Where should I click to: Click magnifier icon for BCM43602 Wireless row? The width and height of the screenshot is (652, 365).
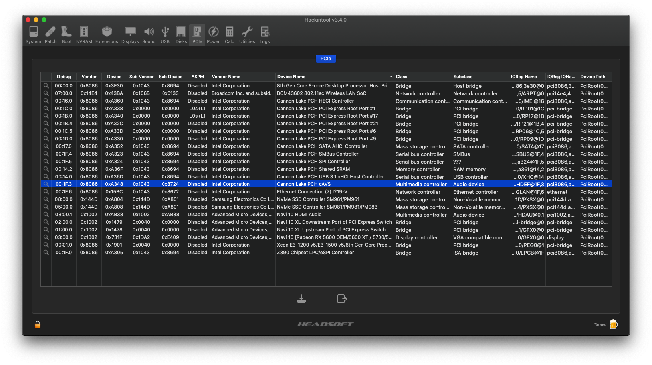click(46, 93)
